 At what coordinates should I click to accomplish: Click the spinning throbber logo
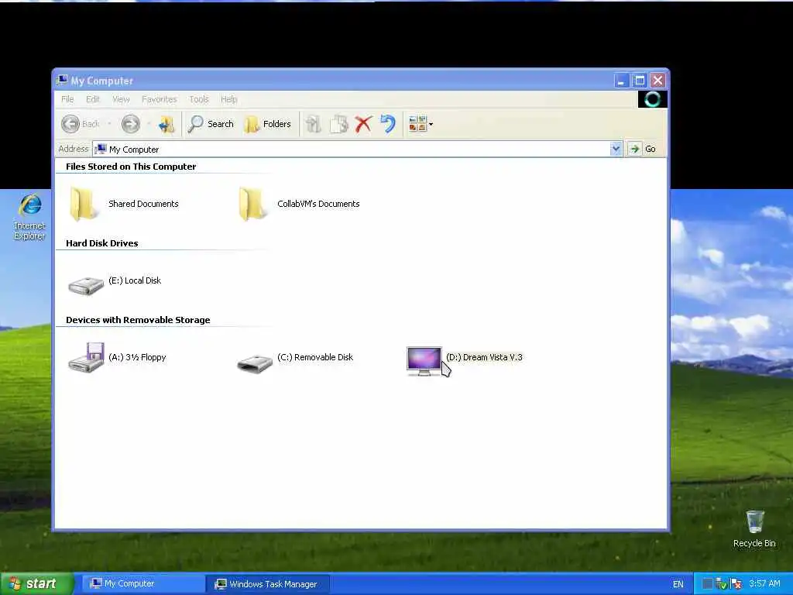tap(652, 99)
